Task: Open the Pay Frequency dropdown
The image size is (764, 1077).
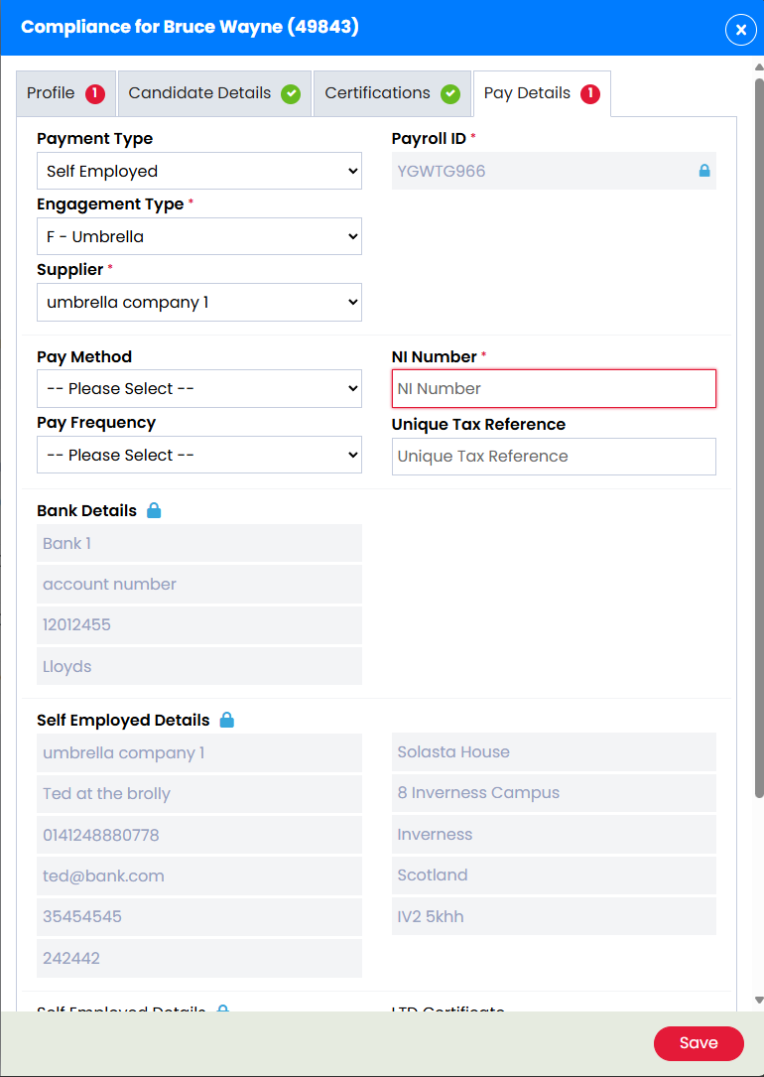Action: [198, 455]
